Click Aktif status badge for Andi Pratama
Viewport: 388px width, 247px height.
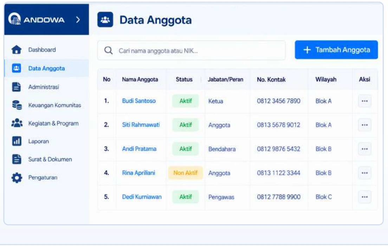(x=186, y=149)
